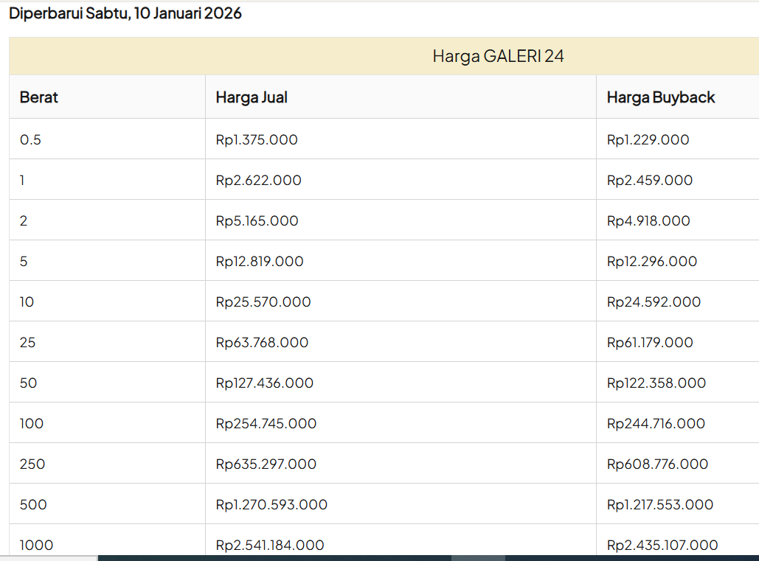
Task: Select the Rp1.375.000 selling price
Action: (x=257, y=140)
